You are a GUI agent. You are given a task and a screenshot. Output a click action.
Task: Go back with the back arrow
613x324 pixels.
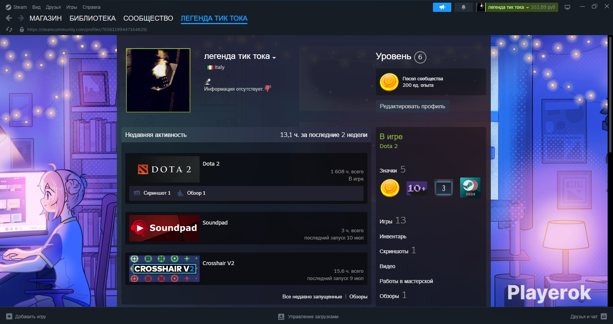coord(9,18)
